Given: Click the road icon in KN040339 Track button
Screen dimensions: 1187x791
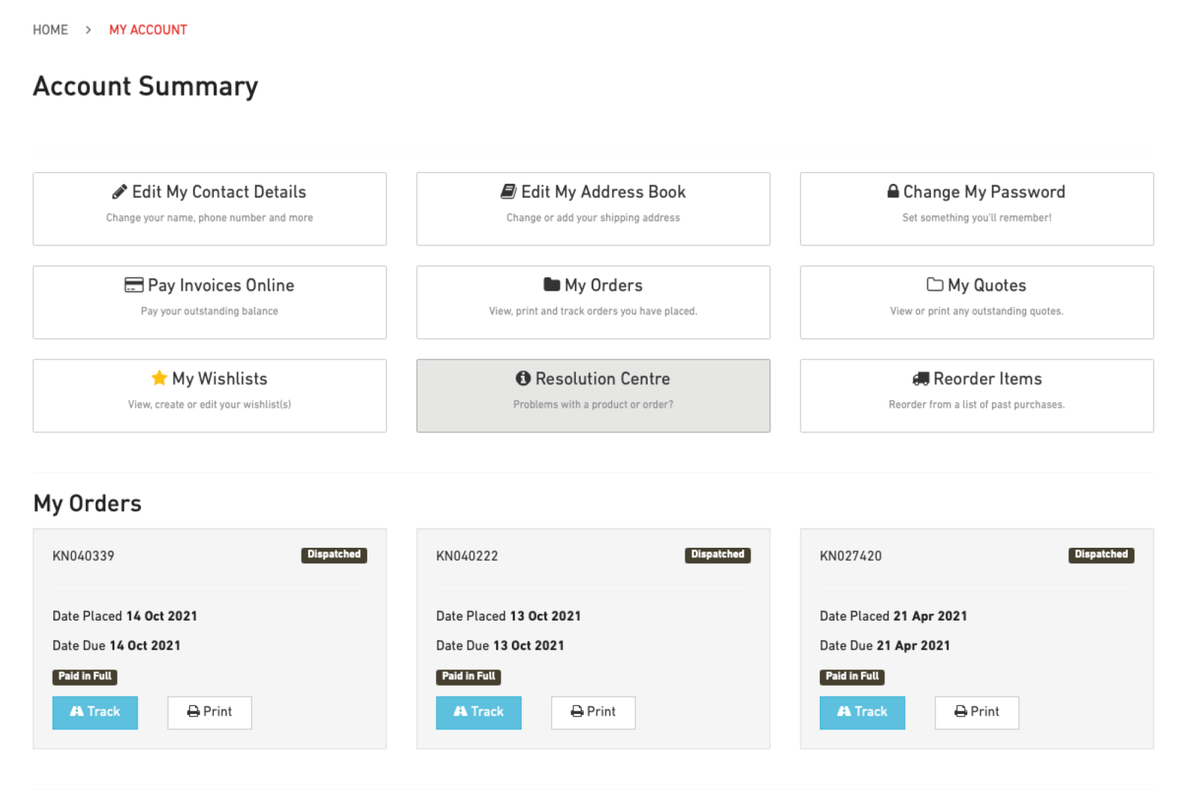Looking at the screenshot, I should tap(77, 712).
